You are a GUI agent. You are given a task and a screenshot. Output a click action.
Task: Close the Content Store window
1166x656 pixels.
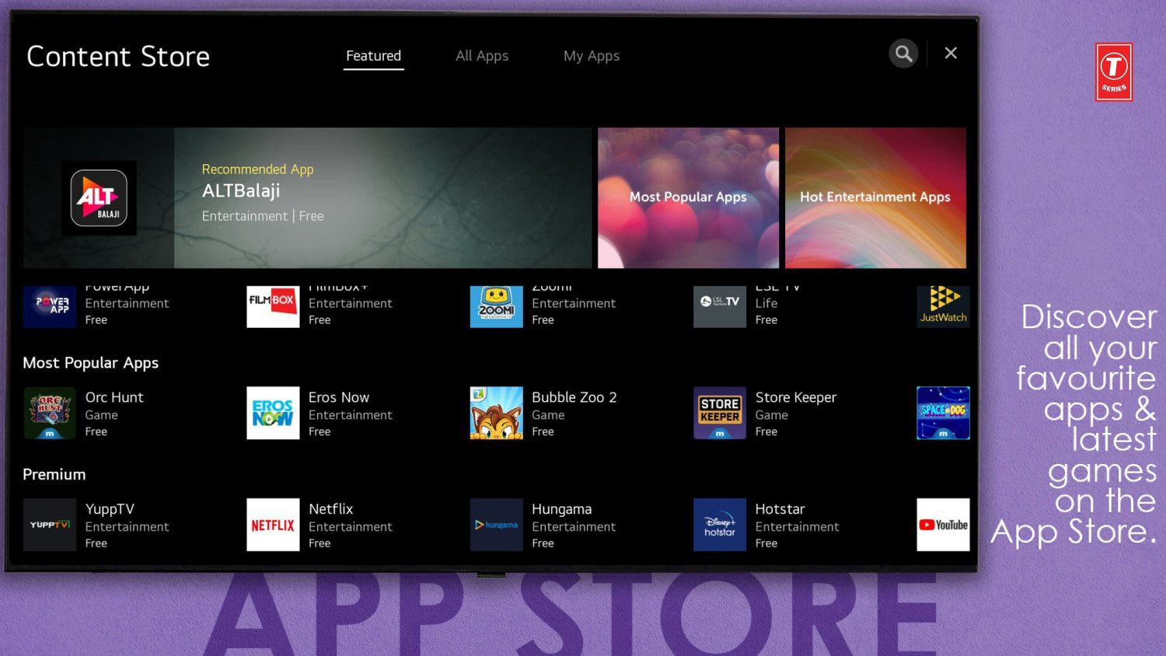click(951, 53)
